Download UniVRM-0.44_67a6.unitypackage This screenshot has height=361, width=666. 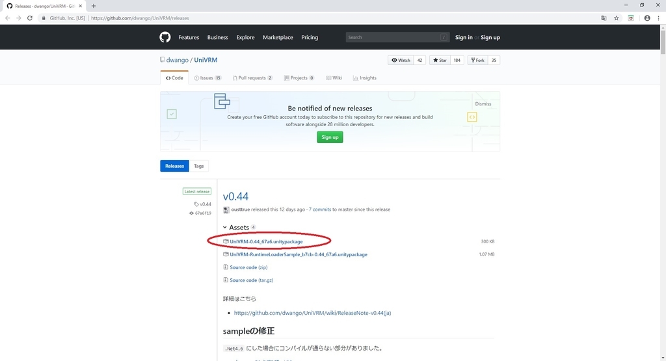[266, 242]
